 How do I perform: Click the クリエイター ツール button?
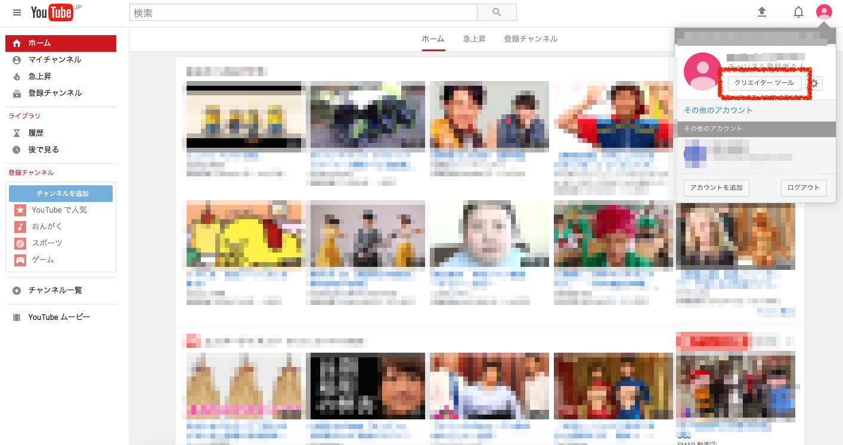click(765, 83)
